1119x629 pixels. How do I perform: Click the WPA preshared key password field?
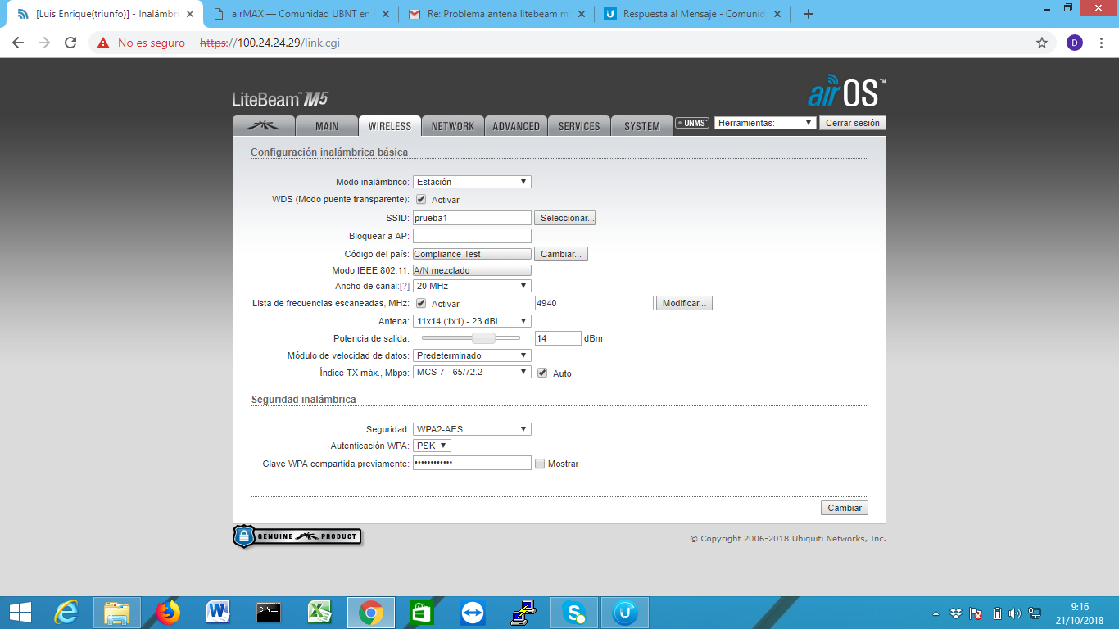(x=472, y=463)
